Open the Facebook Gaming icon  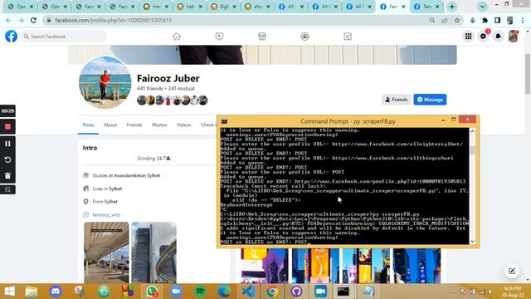(348, 37)
